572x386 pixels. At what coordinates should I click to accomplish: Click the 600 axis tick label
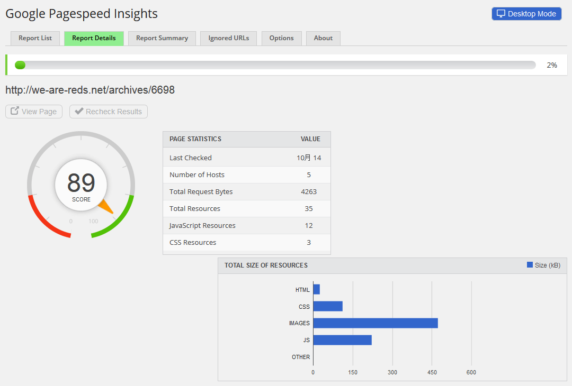(471, 372)
